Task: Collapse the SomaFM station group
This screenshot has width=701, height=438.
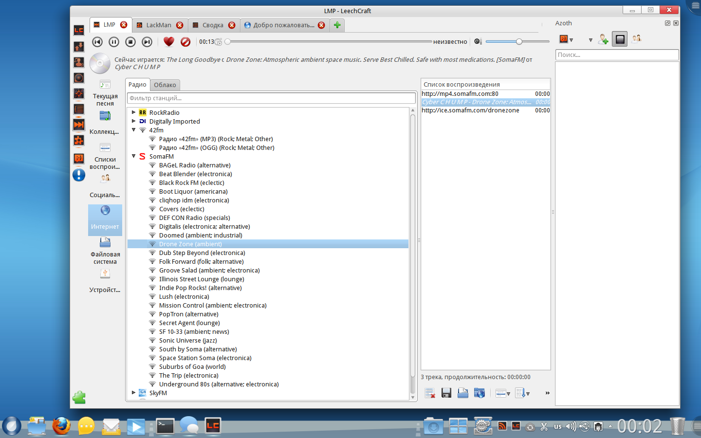Action: coord(133,156)
